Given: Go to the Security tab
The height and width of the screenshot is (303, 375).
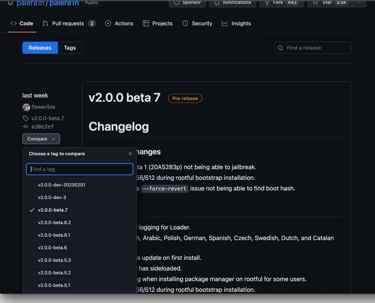Looking at the screenshot, I should click(x=197, y=23).
